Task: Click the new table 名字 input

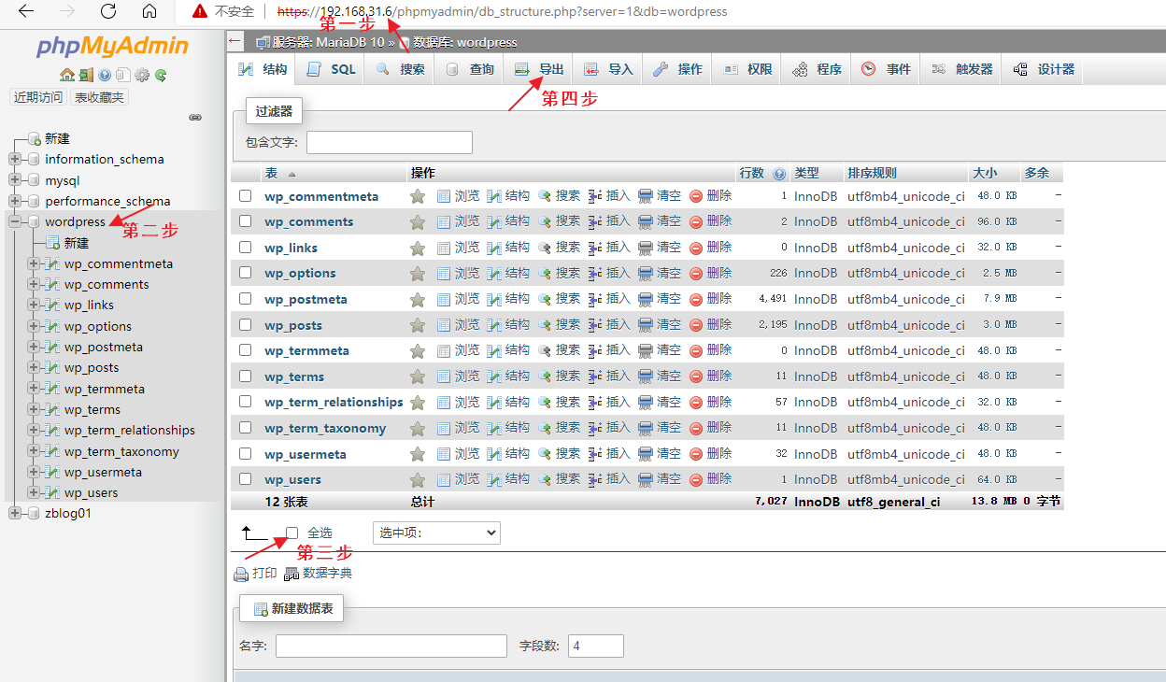Action: click(391, 646)
